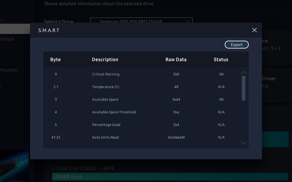
Task: Select the Critical Warning row
Action: pyautogui.click(x=141, y=74)
